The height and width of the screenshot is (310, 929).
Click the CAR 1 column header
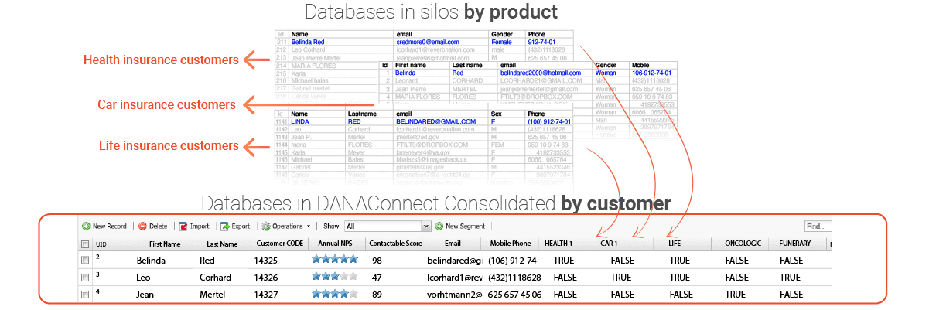[x=609, y=244]
